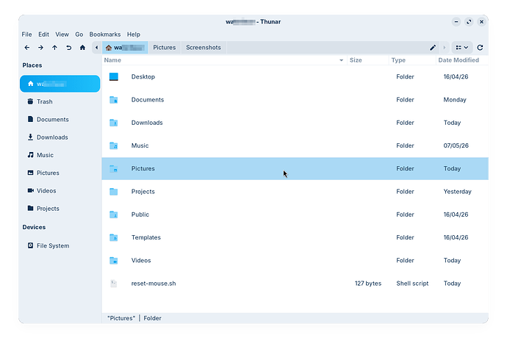The height and width of the screenshot is (346, 507).
Task: Select the Videos folder icon in list
Action: [113, 260]
